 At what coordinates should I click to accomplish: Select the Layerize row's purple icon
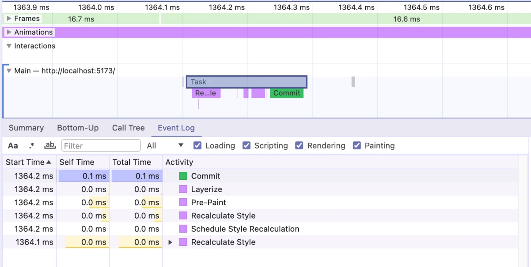[183, 189]
